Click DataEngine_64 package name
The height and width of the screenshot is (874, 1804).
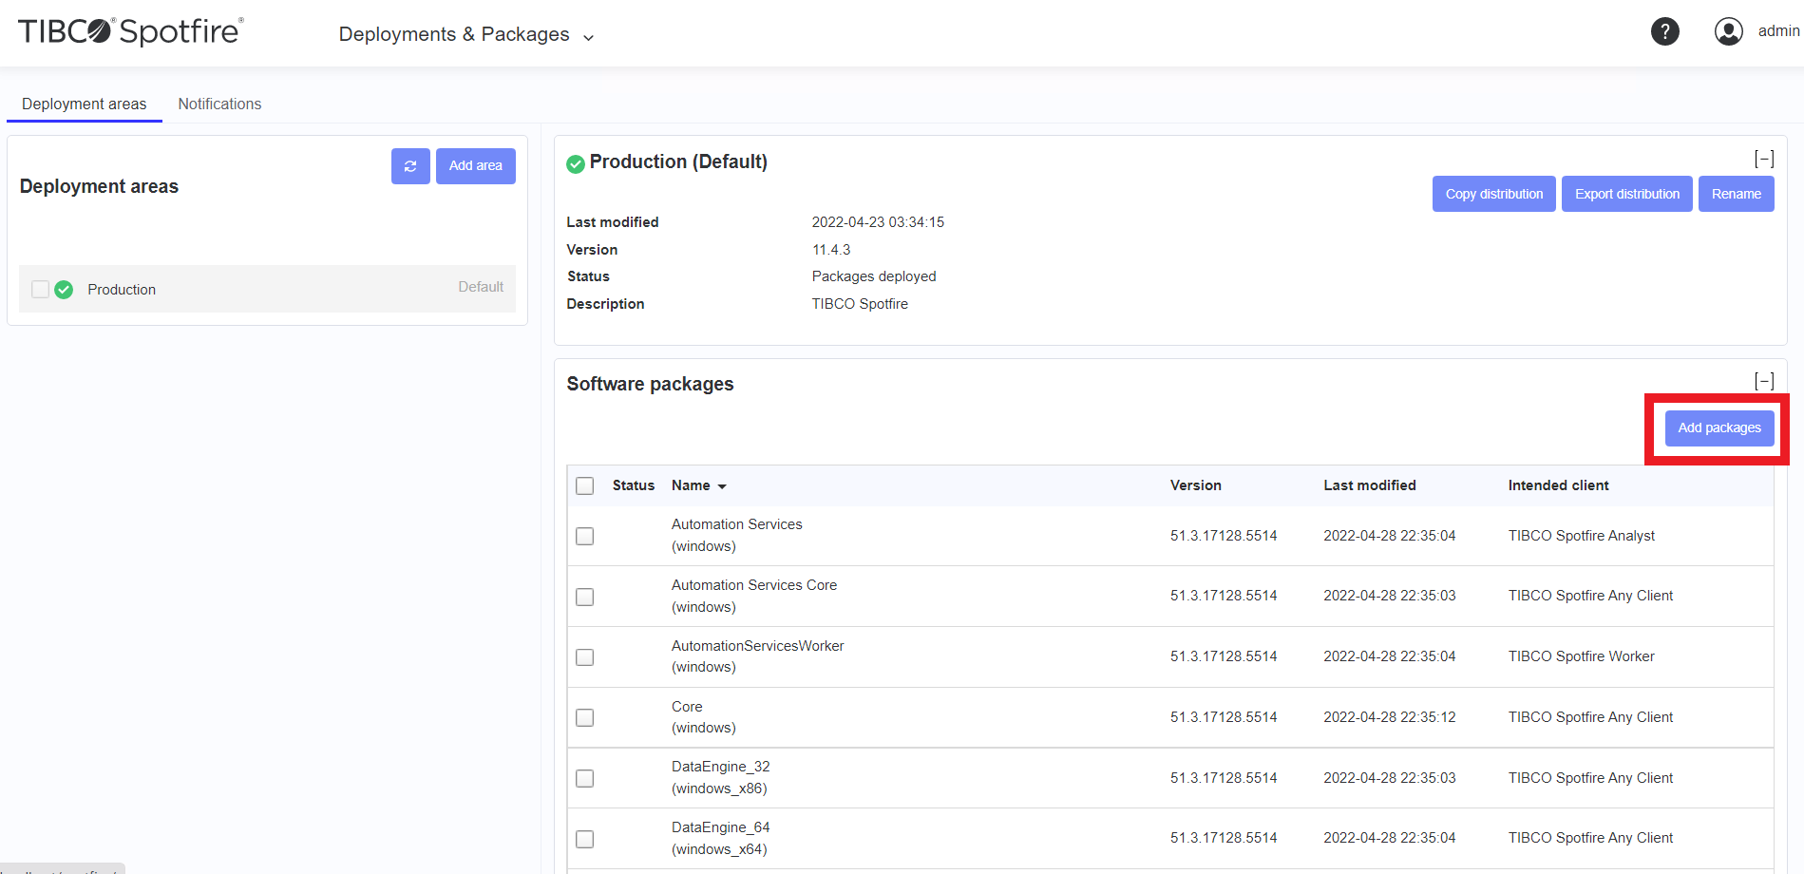pos(721,827)
